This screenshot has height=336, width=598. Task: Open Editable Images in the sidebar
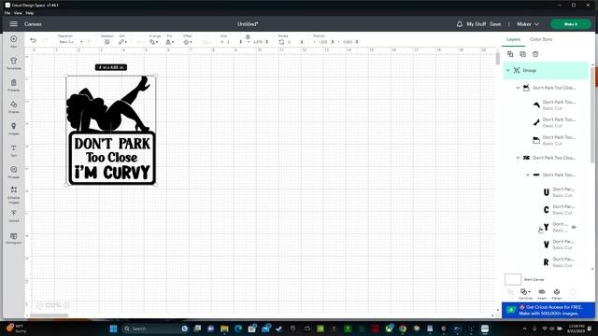(x=13, y=194)
